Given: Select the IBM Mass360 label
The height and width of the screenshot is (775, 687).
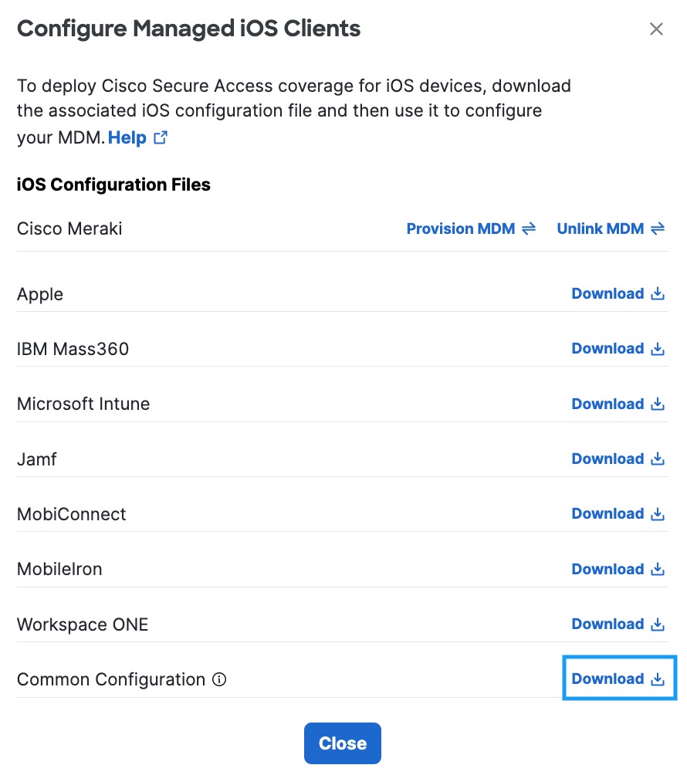Looking at the screenshot, I should [73, 349].
